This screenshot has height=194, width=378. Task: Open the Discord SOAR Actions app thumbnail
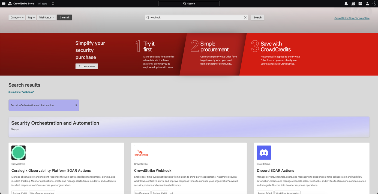[x=264, y=153]
